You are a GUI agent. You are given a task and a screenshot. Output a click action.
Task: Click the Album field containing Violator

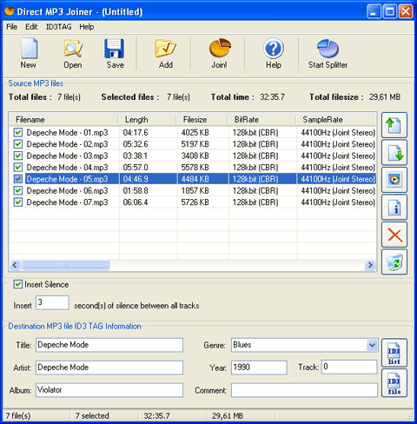109,390
